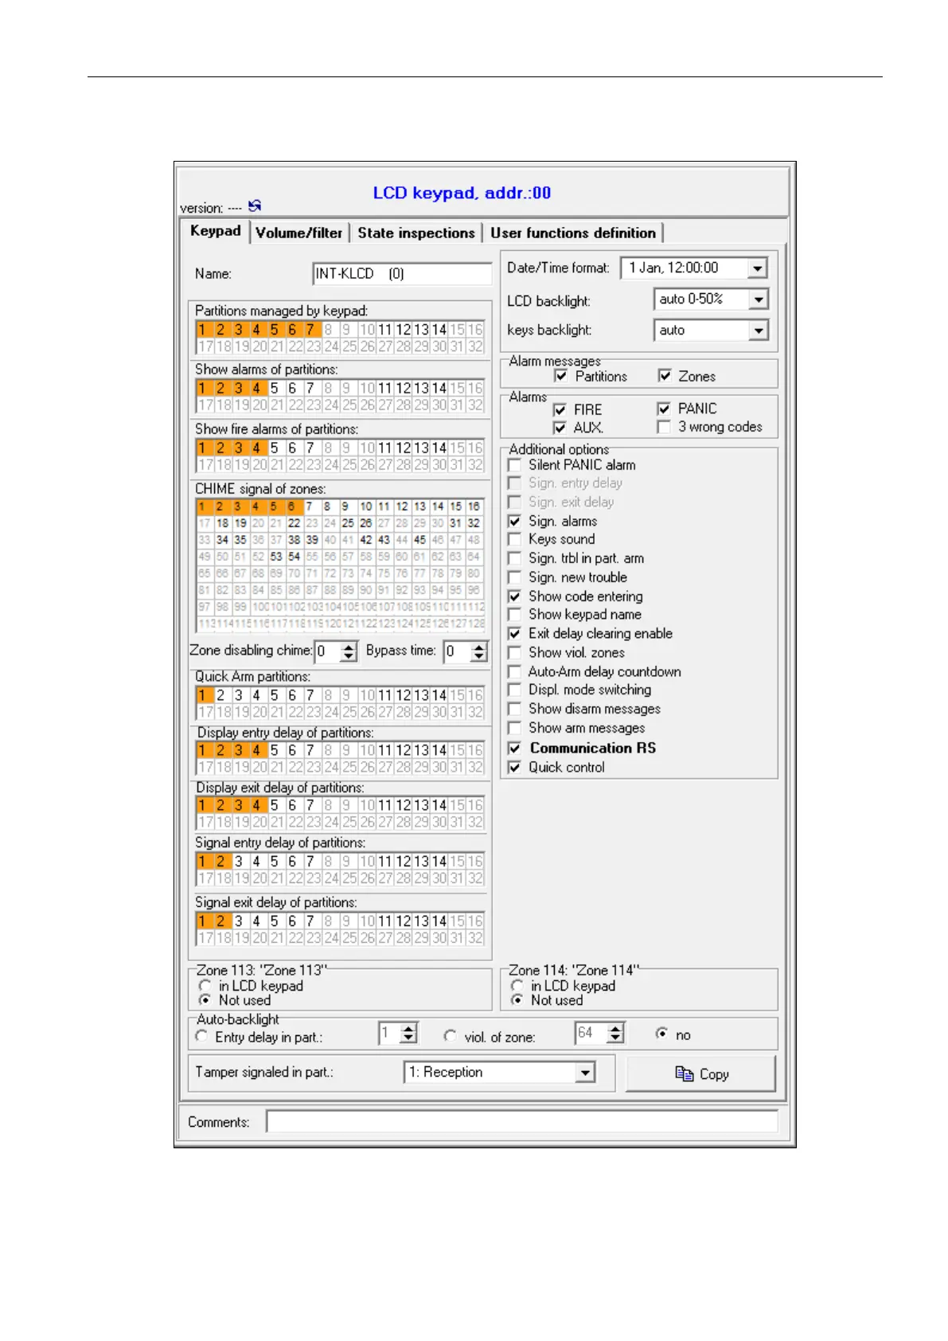Adjust Zone disabling chime stepper arrows
Viewport: 948px width, 1341px height.
coord(349,651)
